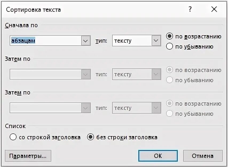Viewport: 228px width, 167px height.
Task: Open the тип dropdown in last Затем по row
Action: tap(156, 108)
